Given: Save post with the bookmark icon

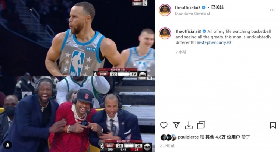Looking at the screenshot, I should pos(273,125).
